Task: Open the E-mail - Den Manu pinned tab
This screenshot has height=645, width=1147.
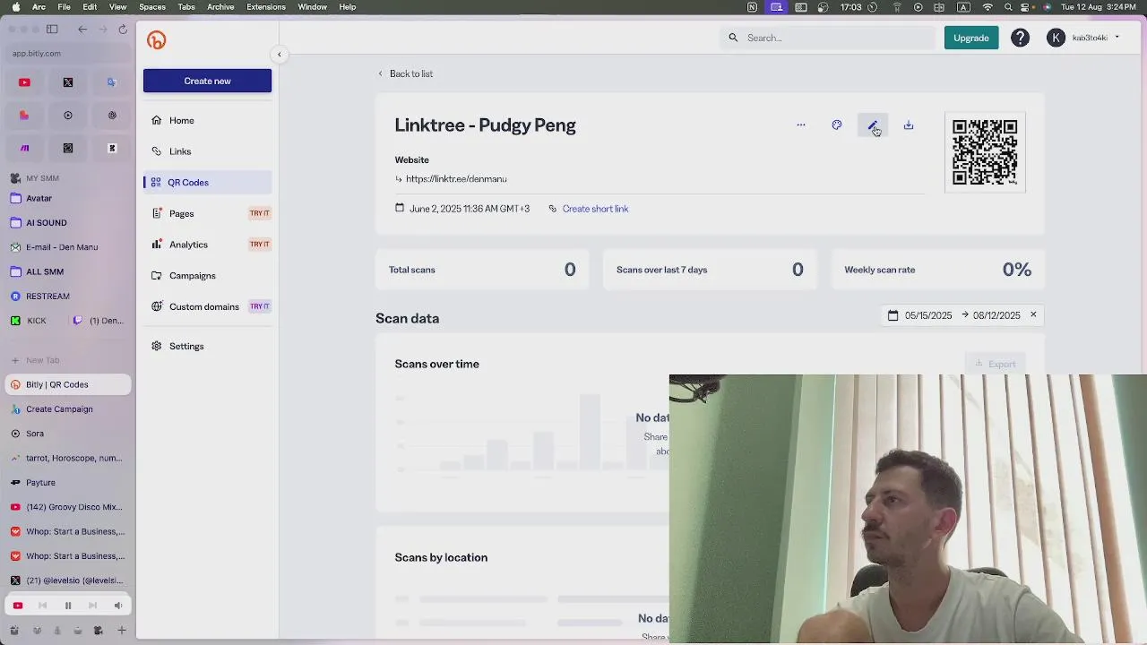Action: click(x=68, y=247)
